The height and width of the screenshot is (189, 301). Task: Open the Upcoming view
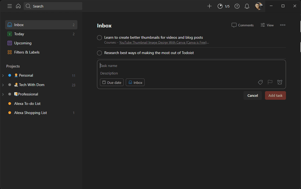(x=41, y=43)
